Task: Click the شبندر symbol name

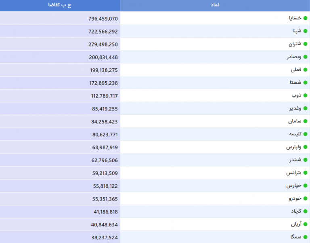Action: pyautogui.click(x=295, y=160)
